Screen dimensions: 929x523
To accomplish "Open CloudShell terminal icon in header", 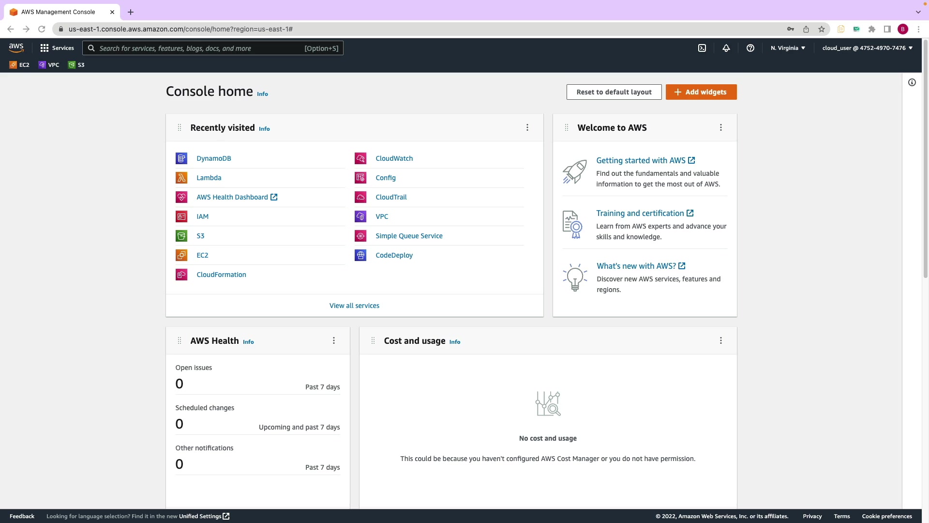I will click(x=702, y=48).
